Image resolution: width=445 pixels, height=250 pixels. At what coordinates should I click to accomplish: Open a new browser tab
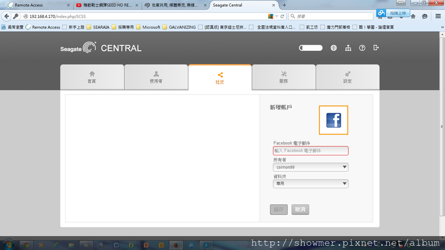pos(284,5)
